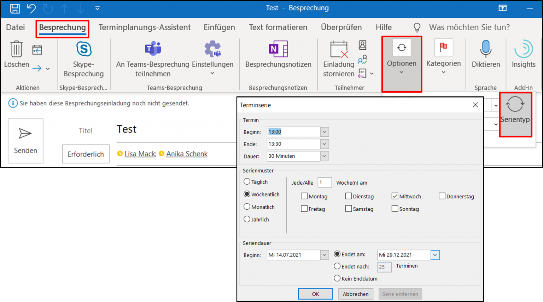Click the Skype-Besprechung icon
Image resolution: width=543 pixels, height=302 pixels.
click(84, 49)
